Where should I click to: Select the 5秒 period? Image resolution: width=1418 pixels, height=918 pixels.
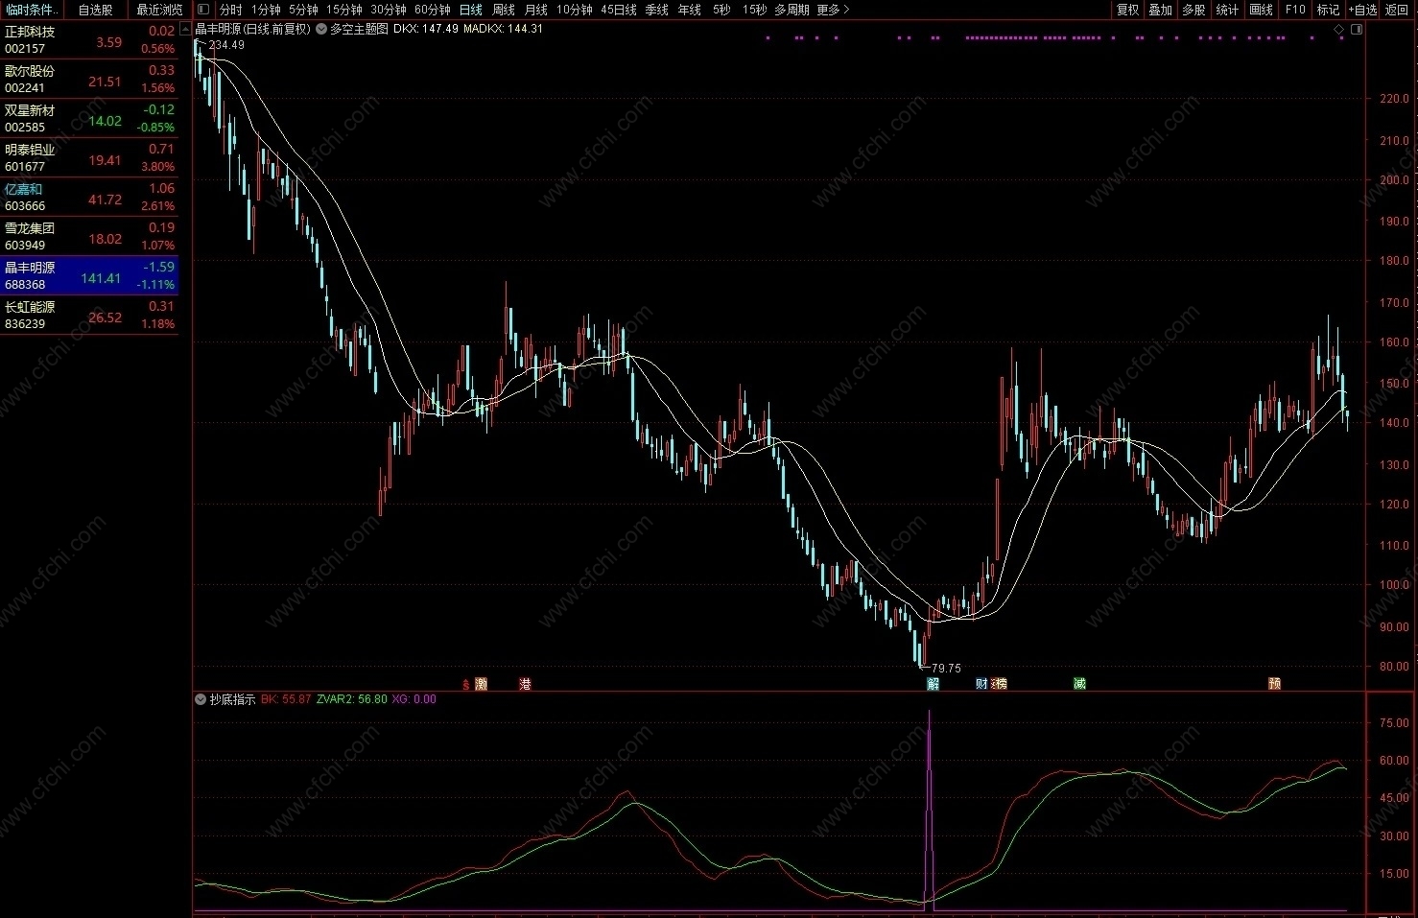click(721, 10)
